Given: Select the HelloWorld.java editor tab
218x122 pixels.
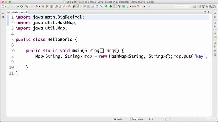Looking at the screenshot, I should click(x=17, y=12).
